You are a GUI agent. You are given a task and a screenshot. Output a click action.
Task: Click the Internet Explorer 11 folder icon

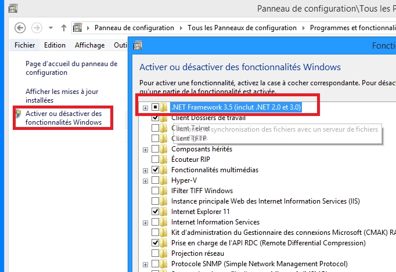tap(164, 212)
